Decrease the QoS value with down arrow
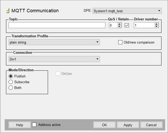This screenshot has height=133, width=168. click(119, 27)
